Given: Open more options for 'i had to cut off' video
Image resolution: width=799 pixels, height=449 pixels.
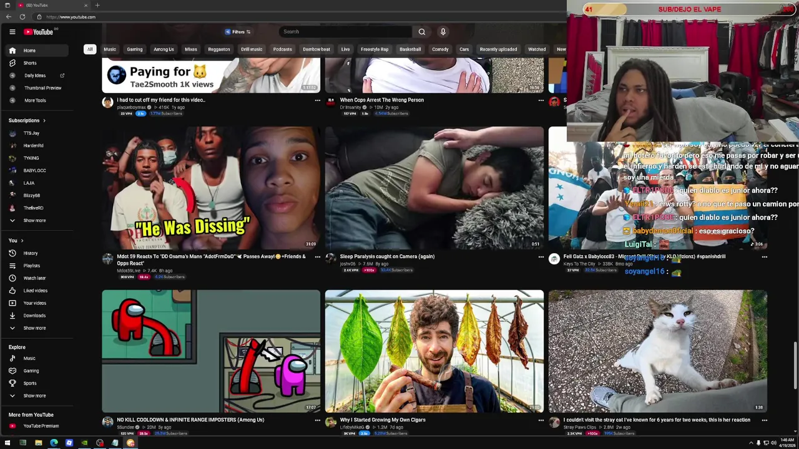Looking at the screenshot, I should pyautogui.click(x=317, y=100).
